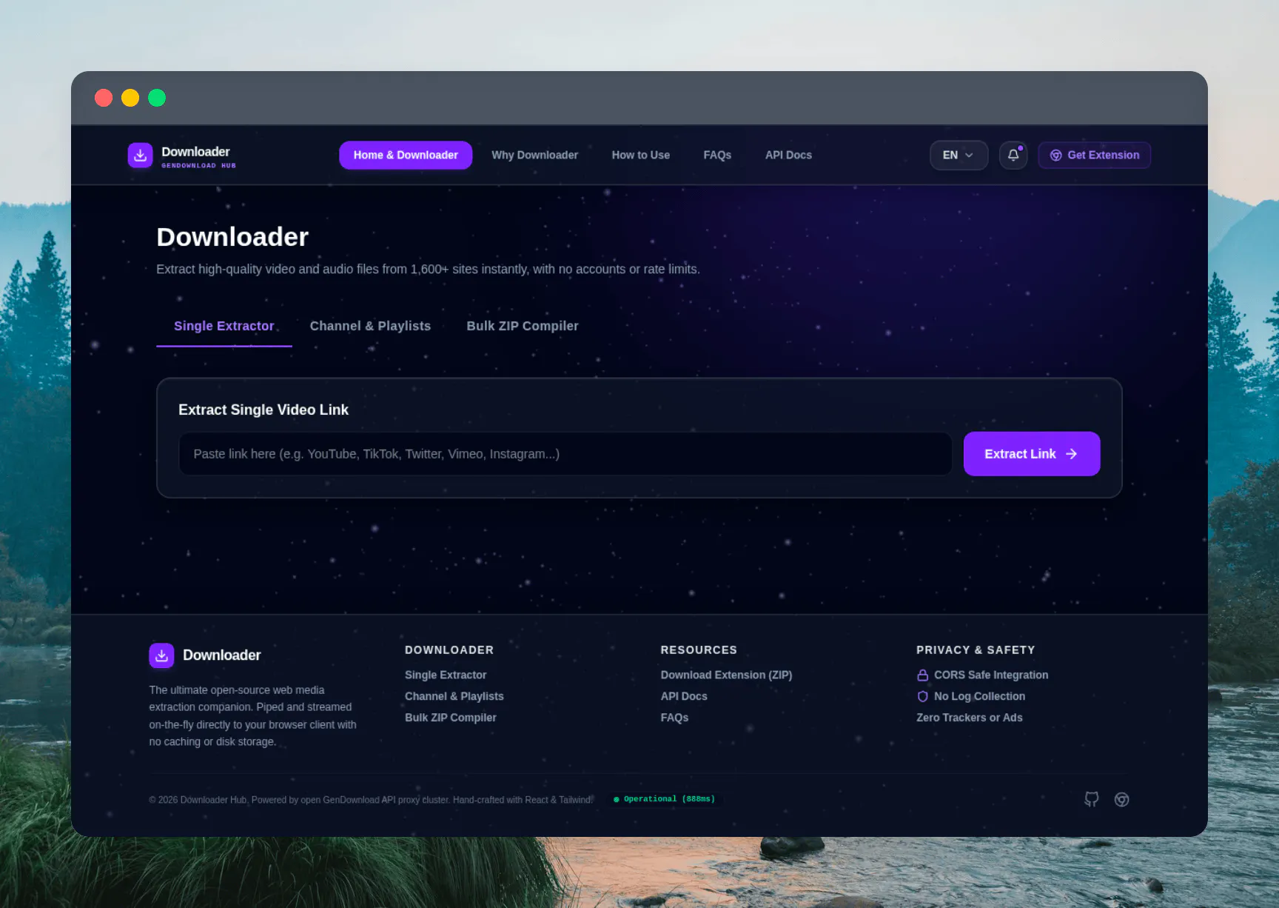Open footer API Docs link
Viewport: 1279px width, 908px height.
[x=684, y=697]
